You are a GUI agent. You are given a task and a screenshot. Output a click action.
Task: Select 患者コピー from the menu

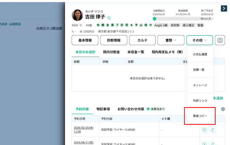[200, 116]
